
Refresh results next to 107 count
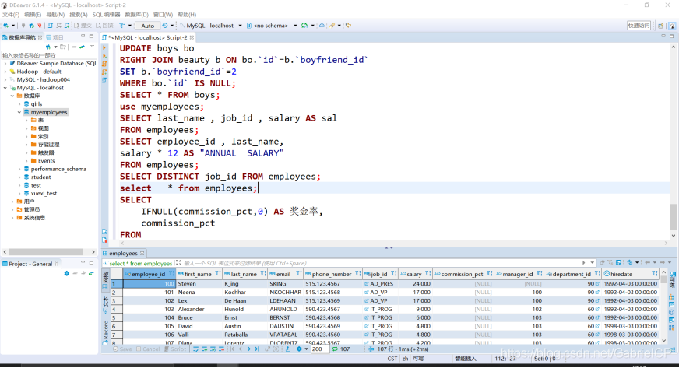point(335,349)
